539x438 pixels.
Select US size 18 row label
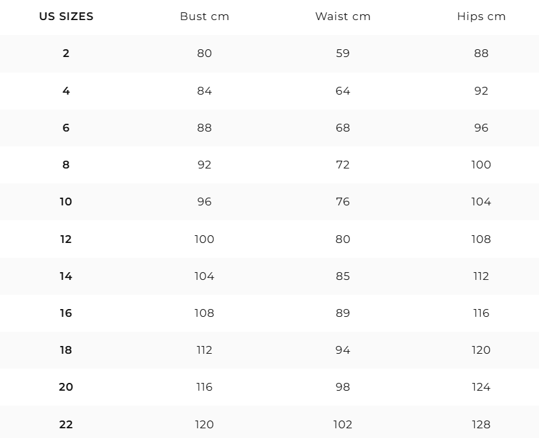(x=66, y=350)
